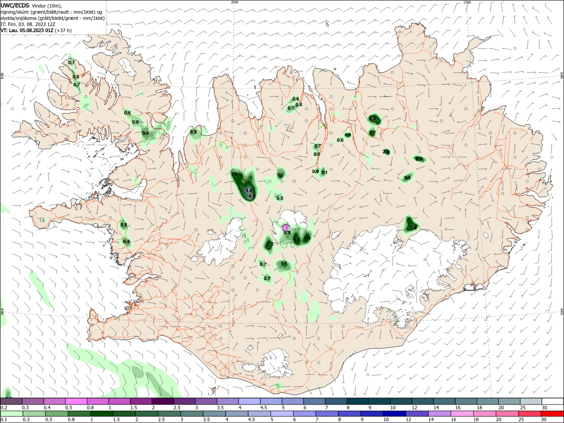564x423 pixels.
Task: Select the 0.5 precipitation value on the map
Action: tap(280, 198)
